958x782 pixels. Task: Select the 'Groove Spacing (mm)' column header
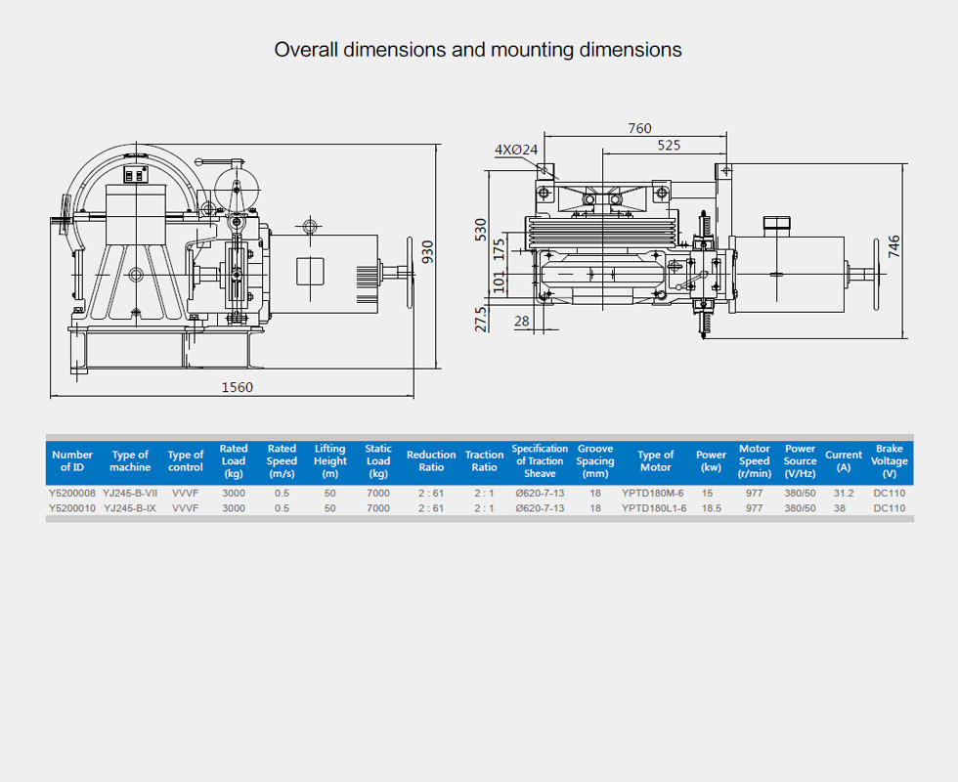point(595,461)
